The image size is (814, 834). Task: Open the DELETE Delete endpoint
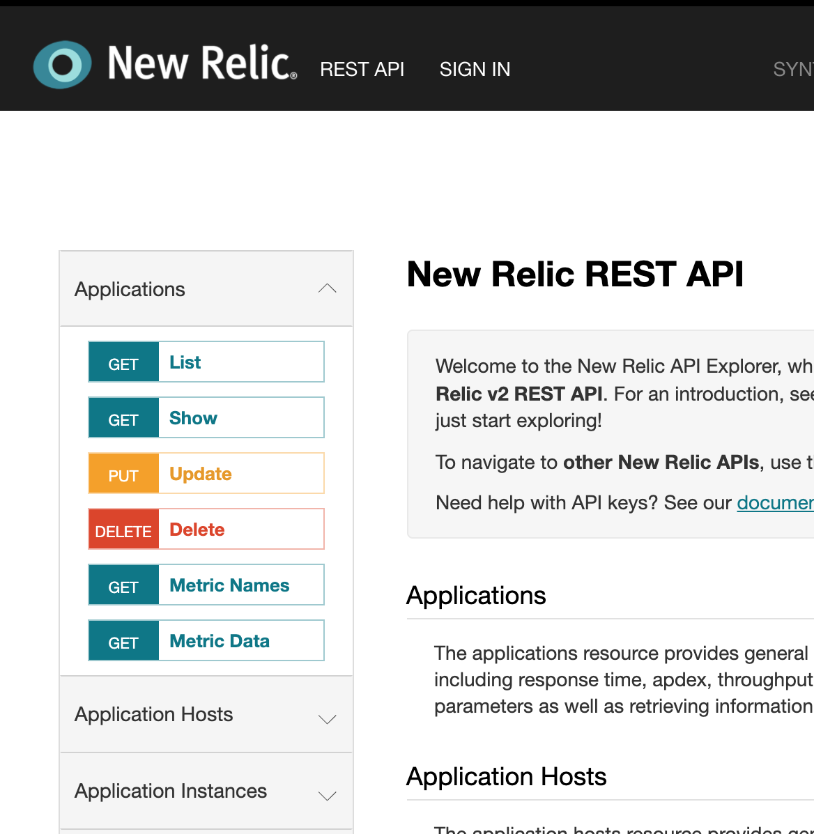206,530
